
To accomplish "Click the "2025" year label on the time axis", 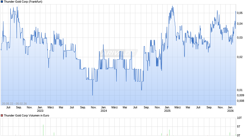I will (x=167, y=111).
